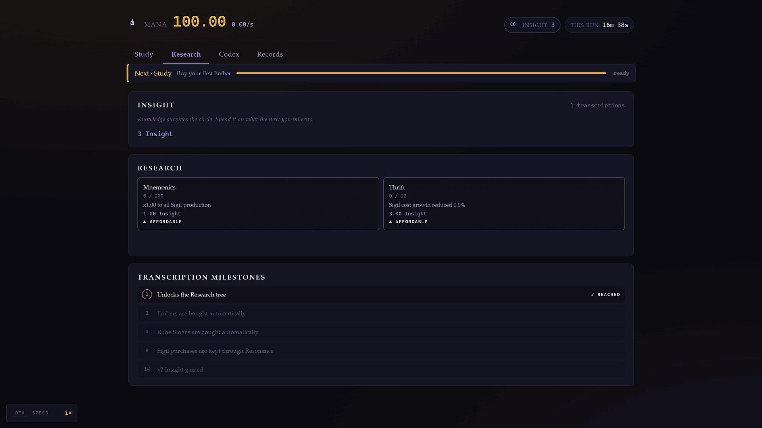Screen dimensions: 762x428
Task: Open the Records tab
Action: pyautogui.click(x=270, y=54)
